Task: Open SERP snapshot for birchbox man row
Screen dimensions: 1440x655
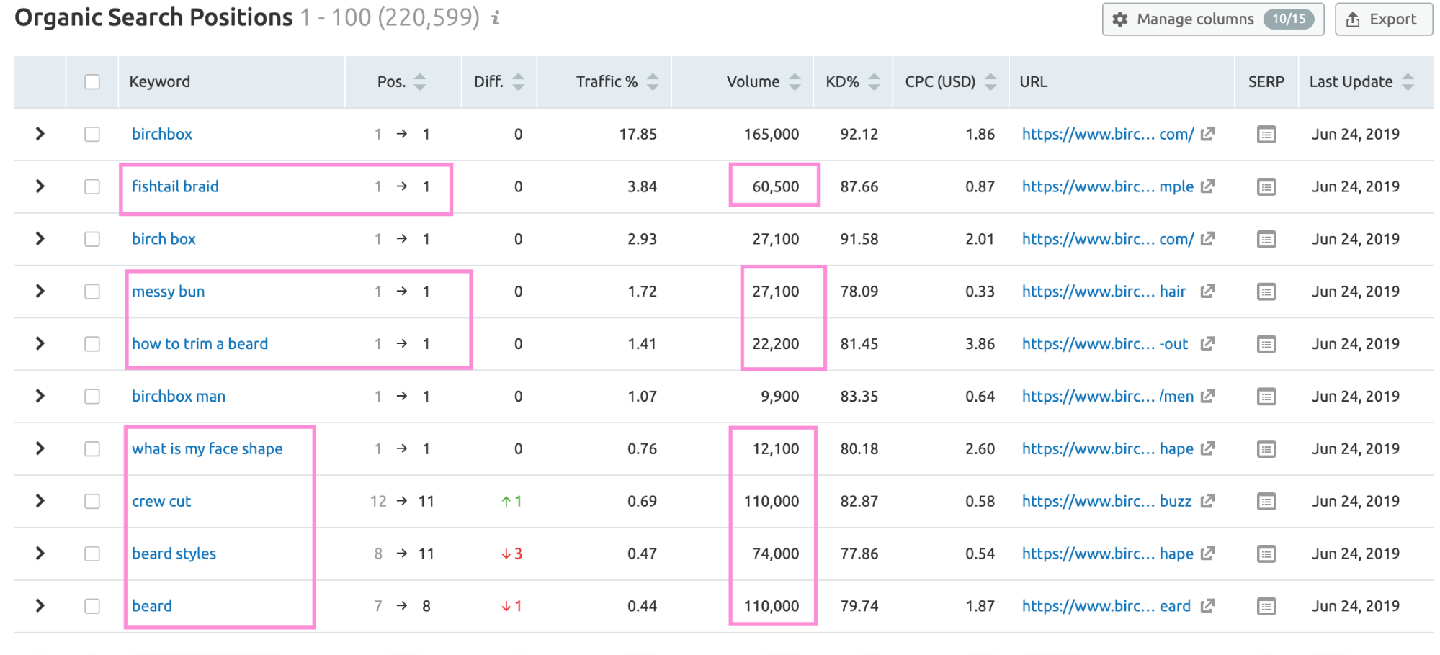Action: pos(1266,397)
